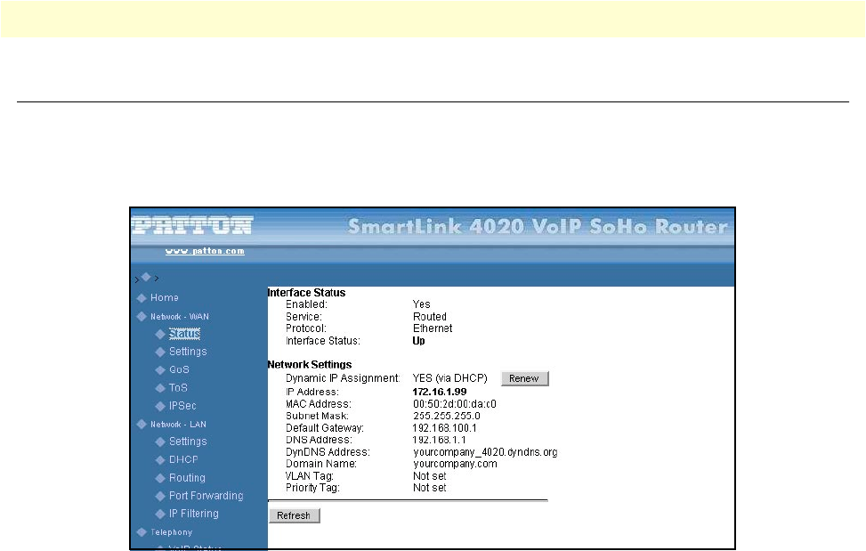This screenshot has height=551, width=866.
Task: Open the ToS page
Action: point(178,387)
